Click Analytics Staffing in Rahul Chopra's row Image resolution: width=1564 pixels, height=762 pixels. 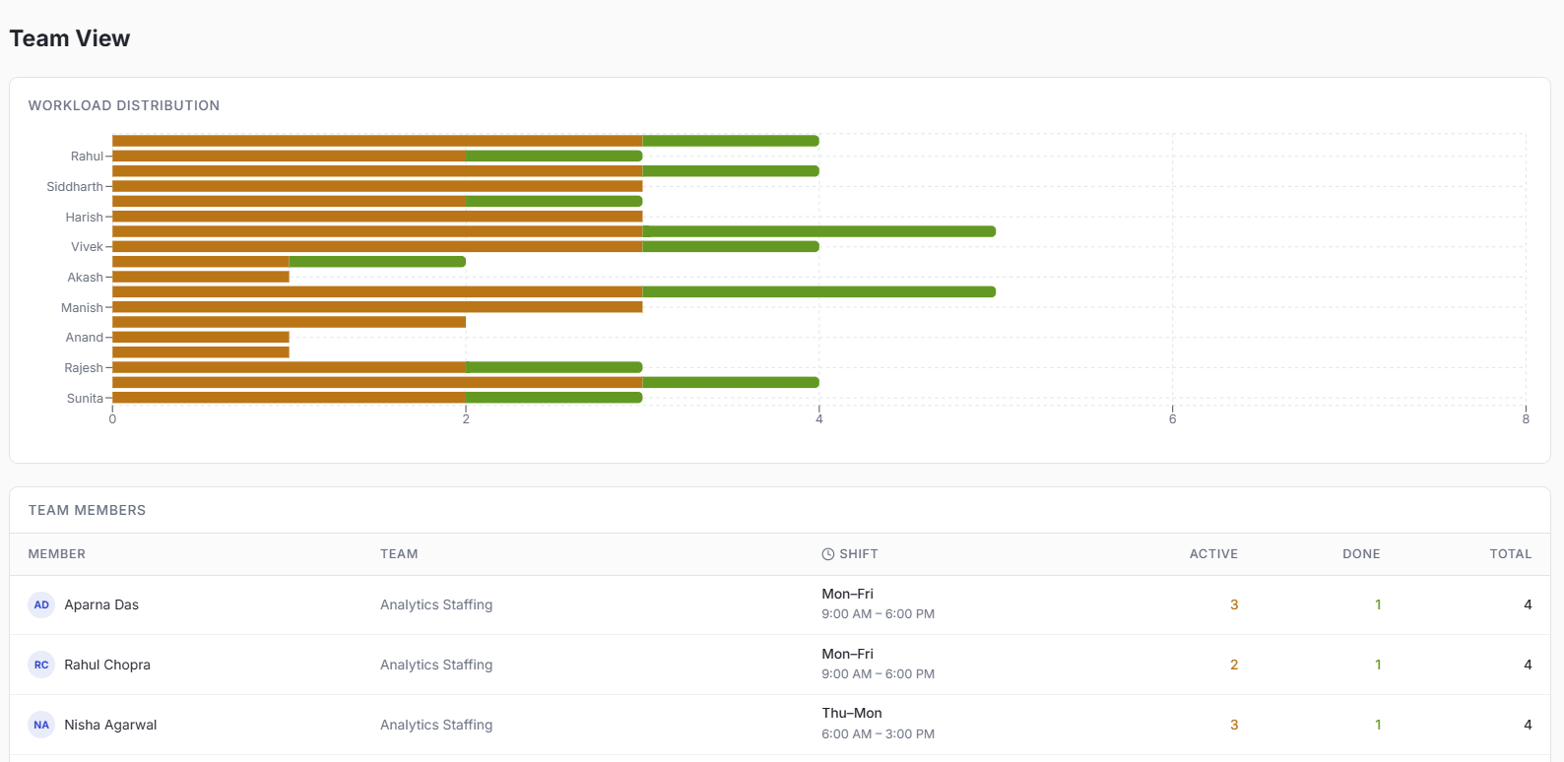[x=436, y=665]
